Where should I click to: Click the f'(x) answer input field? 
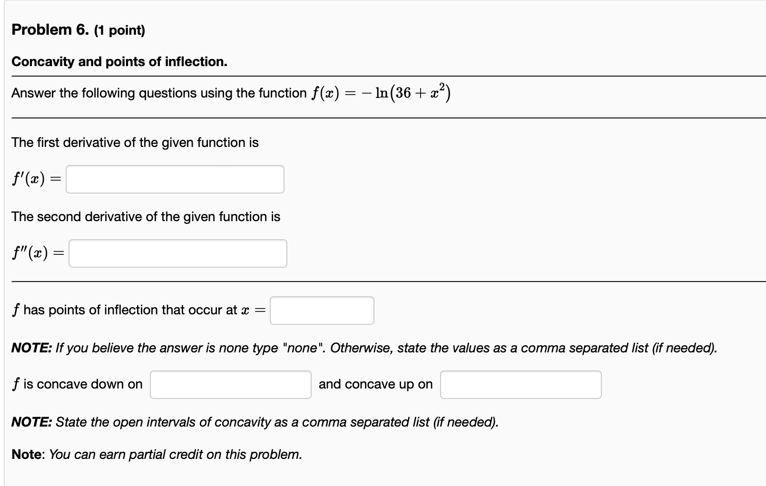174,179
